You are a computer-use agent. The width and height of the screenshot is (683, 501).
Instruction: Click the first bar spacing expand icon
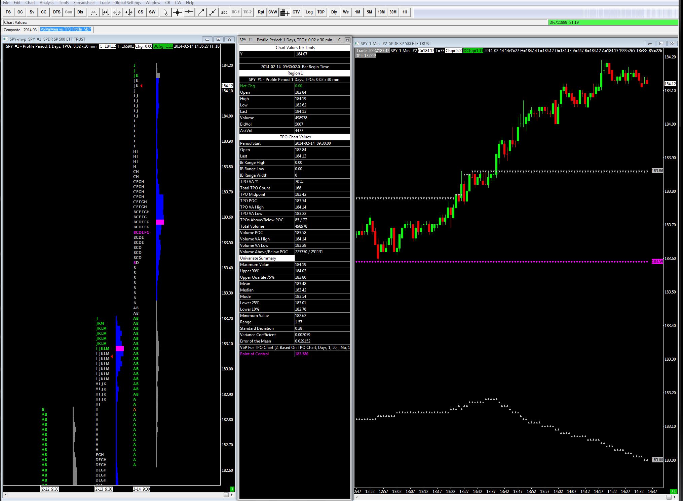[93, 12]
